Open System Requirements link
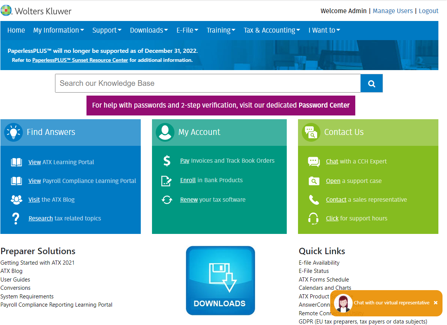The height and width of the screenshot is (325, 447). coord(27,297)
